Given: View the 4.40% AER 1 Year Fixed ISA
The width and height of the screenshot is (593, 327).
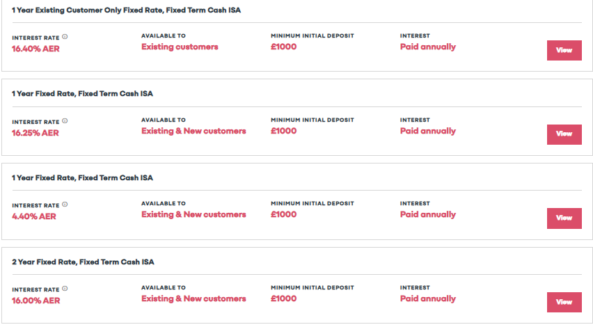Looking at the screenshot, I should coord(564,218).
